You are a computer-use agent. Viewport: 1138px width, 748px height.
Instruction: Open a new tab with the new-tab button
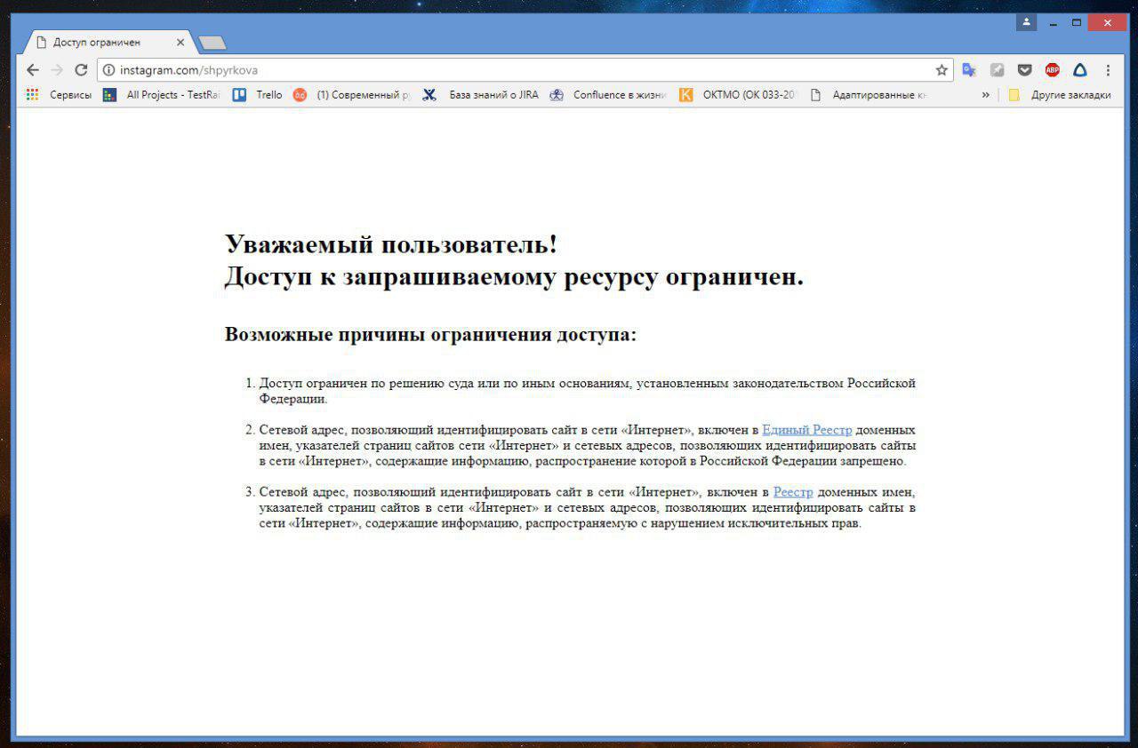[x=212, y=43]
